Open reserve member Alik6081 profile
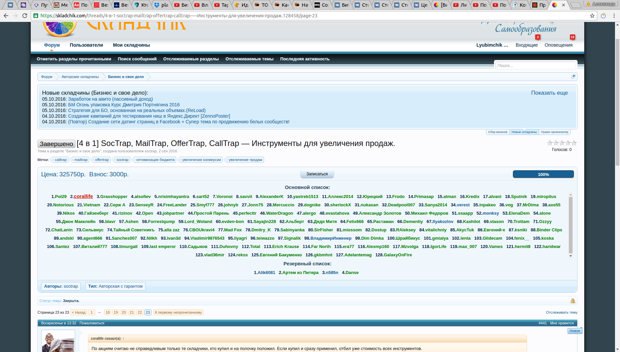 click(x=266, y=273)
